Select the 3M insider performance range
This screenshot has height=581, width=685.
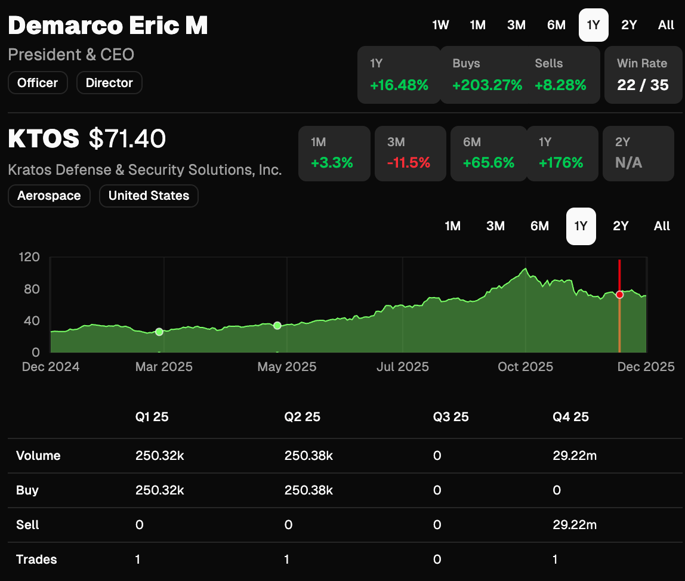516,25
